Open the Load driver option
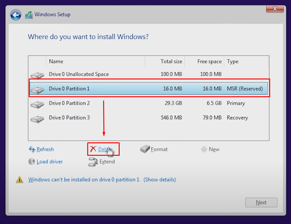Screen dimensions: 291x224 pos(45,162)
